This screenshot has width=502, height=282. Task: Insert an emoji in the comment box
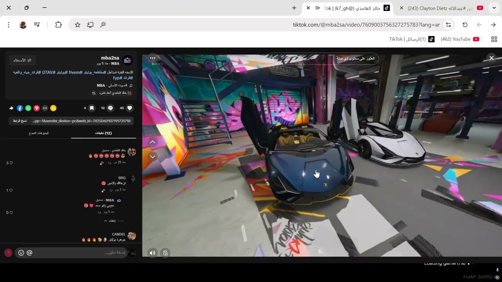[21, 253]
